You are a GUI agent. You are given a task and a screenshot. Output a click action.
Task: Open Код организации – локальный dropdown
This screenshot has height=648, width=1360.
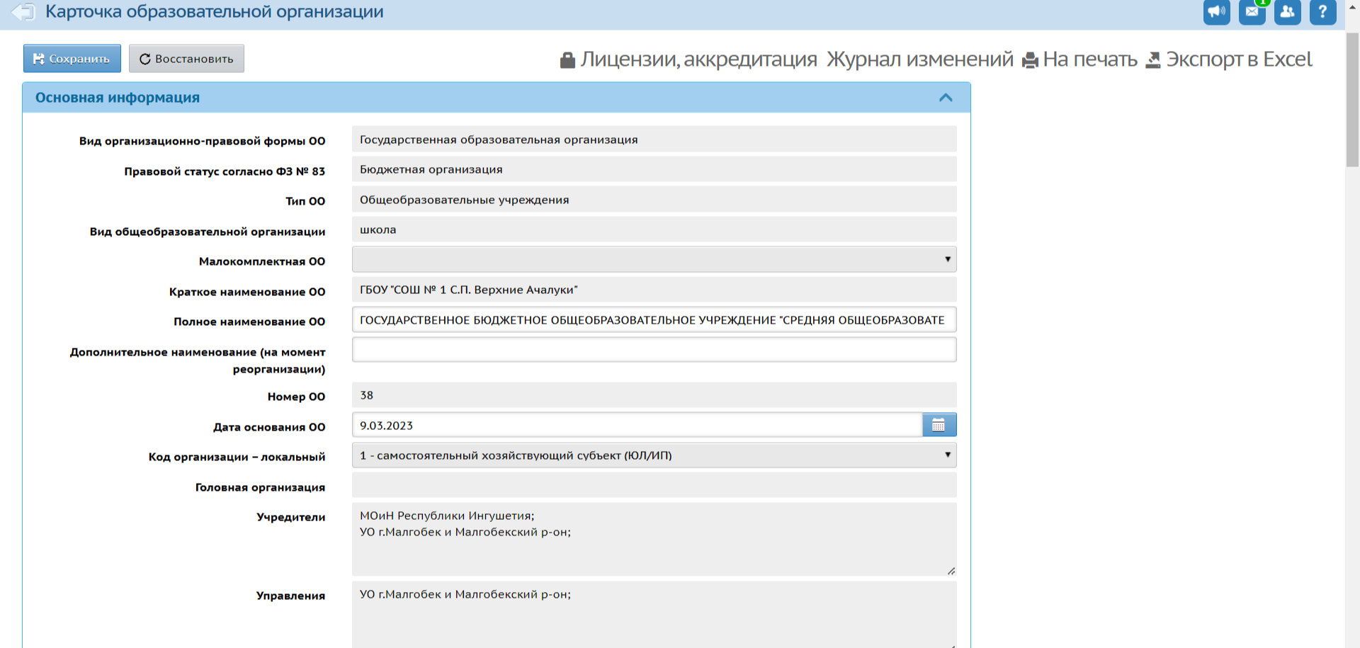(x=654, y=455)
